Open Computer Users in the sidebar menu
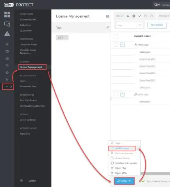 tap(28, 44)
